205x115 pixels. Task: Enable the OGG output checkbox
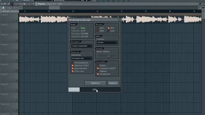[x=108, y=31]
